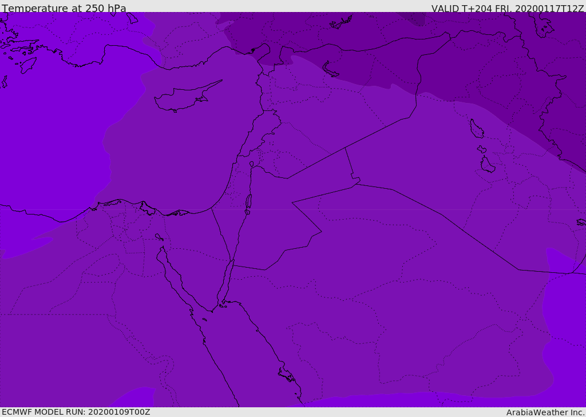Click the Dead Sea outline on the map

pyautogui.click(x=248, y=204)
